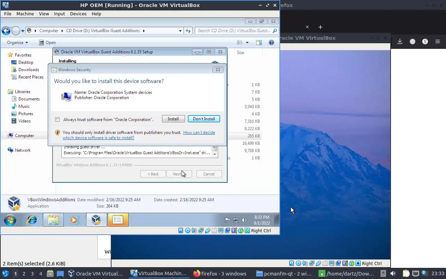This screenshot has height=279, width=446.
Task: Open the Devices menu
Action: (x=78, y=14)
